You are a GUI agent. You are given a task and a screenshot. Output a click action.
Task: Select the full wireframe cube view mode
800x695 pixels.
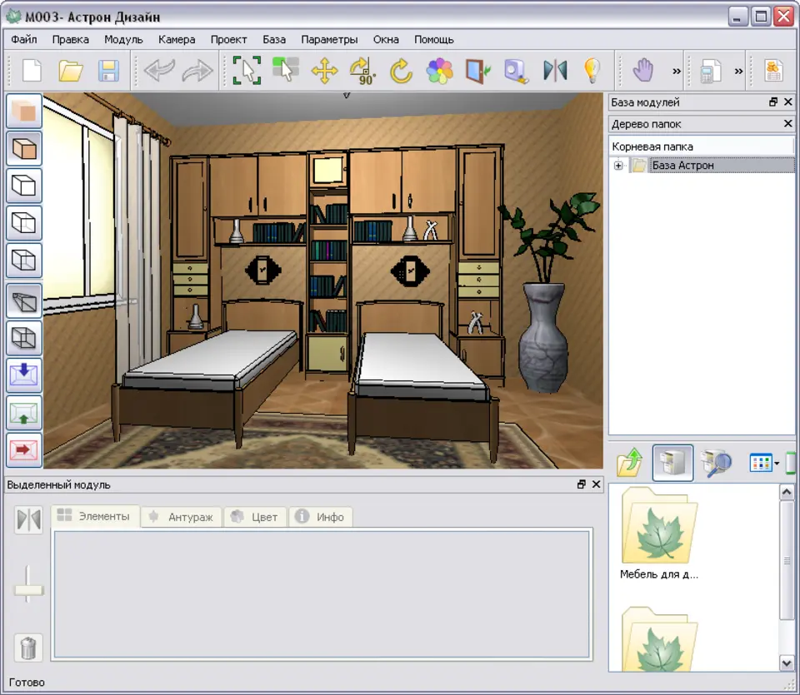pos(24,261)
